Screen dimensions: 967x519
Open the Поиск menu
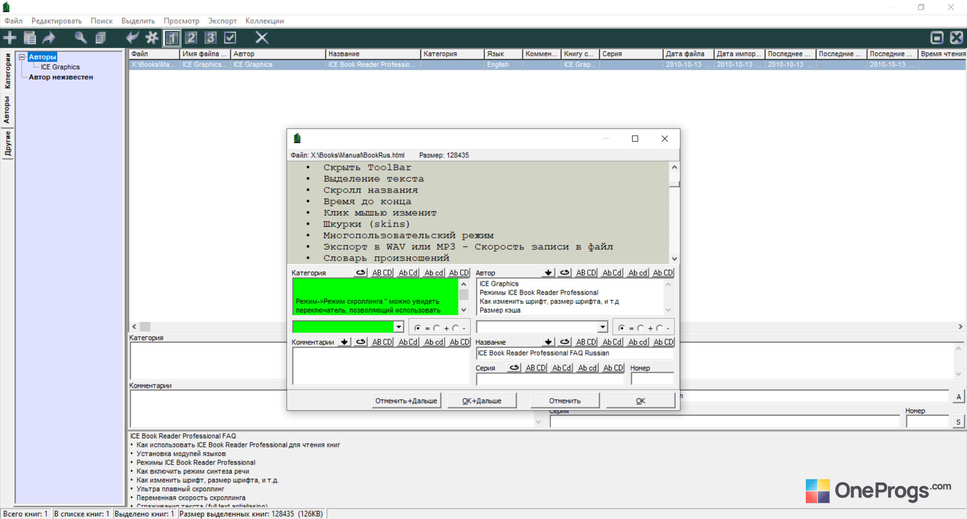(102, 21)
